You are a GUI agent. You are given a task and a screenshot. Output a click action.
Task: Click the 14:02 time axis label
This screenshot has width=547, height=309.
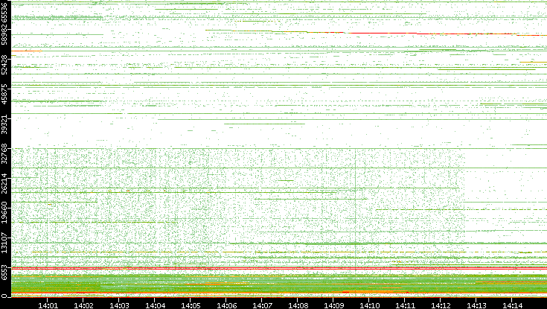click(x=83, y=305)
